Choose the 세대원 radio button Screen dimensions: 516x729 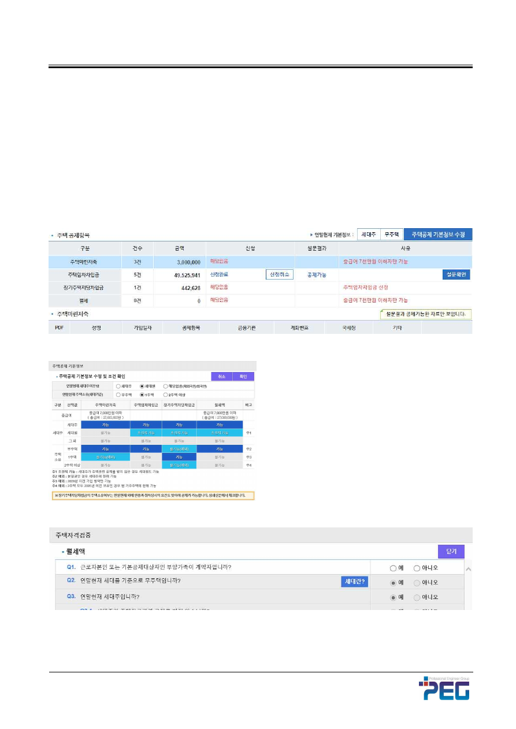(x=142, y=386)
